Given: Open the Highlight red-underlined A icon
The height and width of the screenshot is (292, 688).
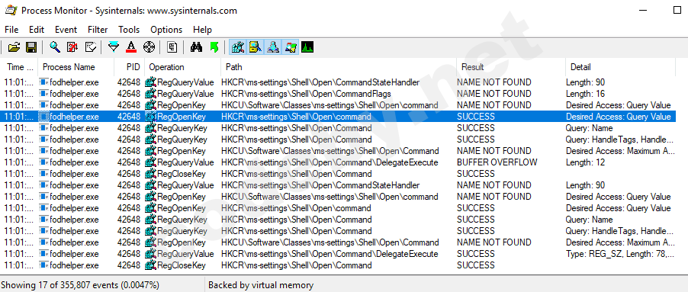Looking at the screenshot, I should tap(131, 47).
